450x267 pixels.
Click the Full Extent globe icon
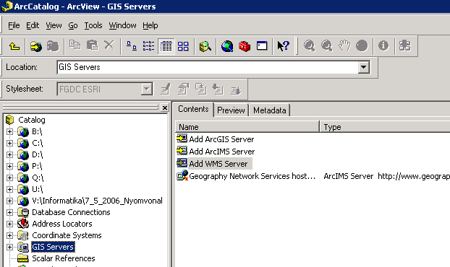362,45
